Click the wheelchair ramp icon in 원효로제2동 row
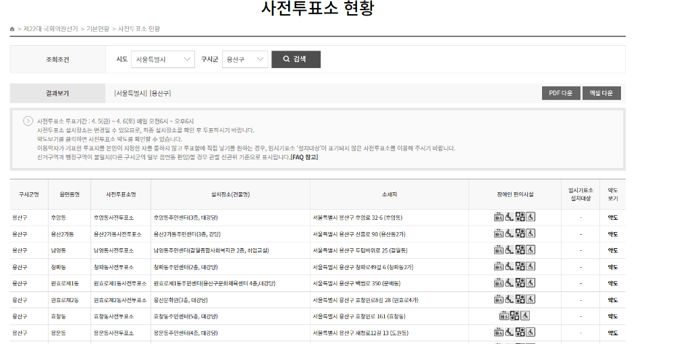This screenshot has width=675, height=344. click(509, 299)
